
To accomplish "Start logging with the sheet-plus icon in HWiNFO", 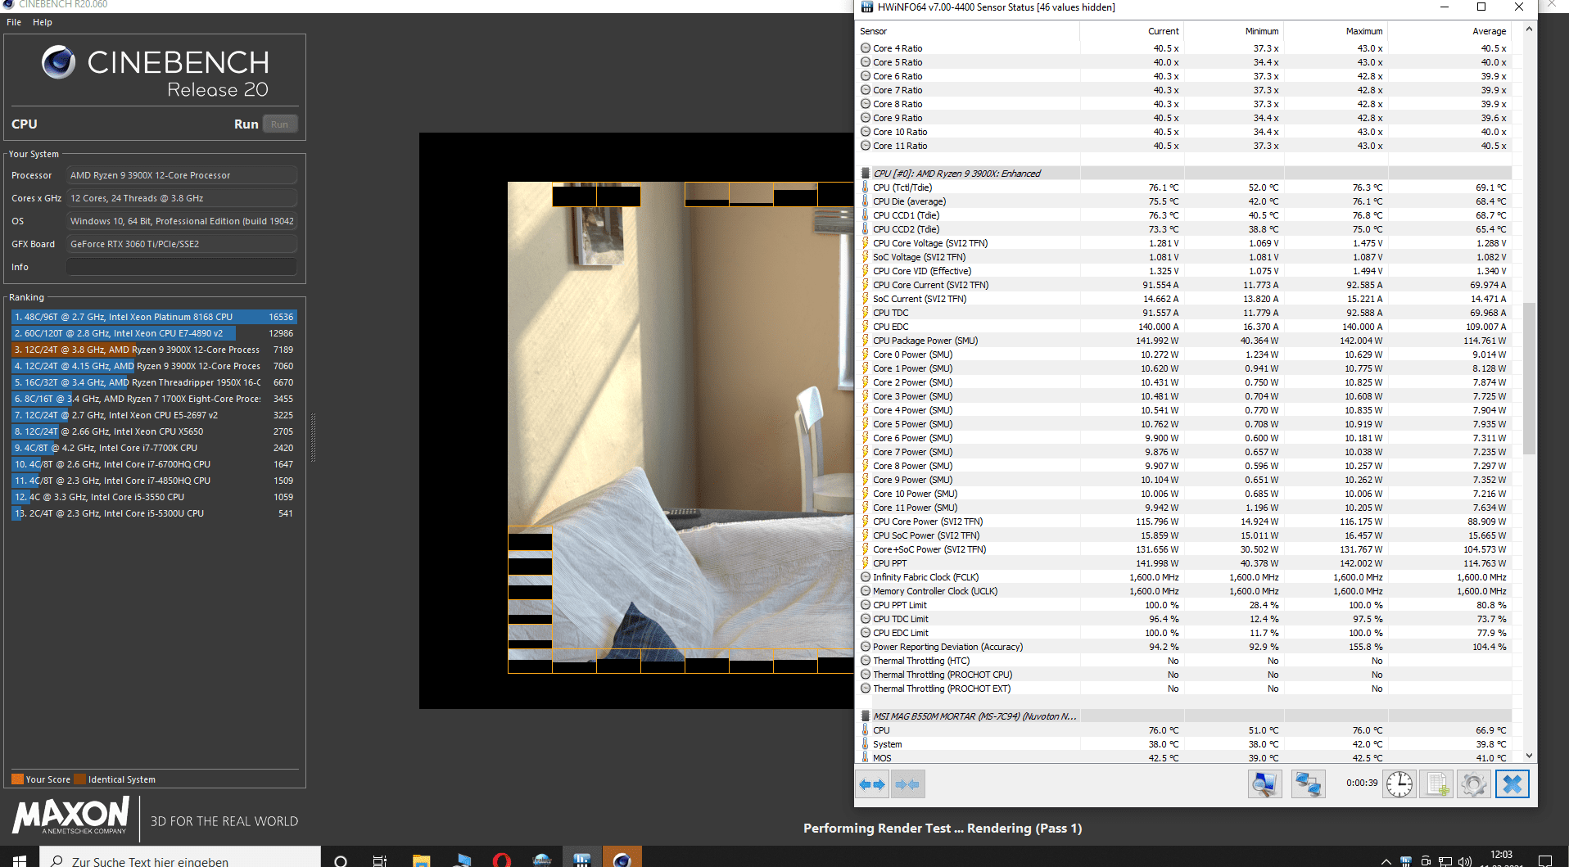I will point(1436,784).
